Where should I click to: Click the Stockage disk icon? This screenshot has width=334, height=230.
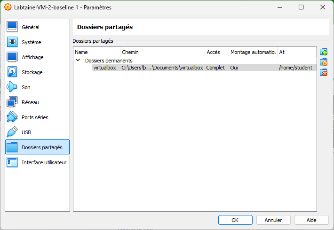coord(12,72)
